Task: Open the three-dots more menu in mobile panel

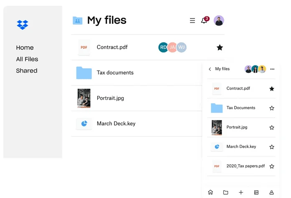Action: click(x=272, y=69)
